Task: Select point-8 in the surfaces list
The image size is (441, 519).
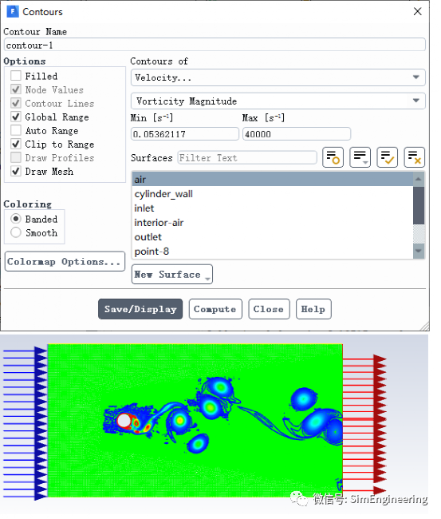Action: click(273, 252)
